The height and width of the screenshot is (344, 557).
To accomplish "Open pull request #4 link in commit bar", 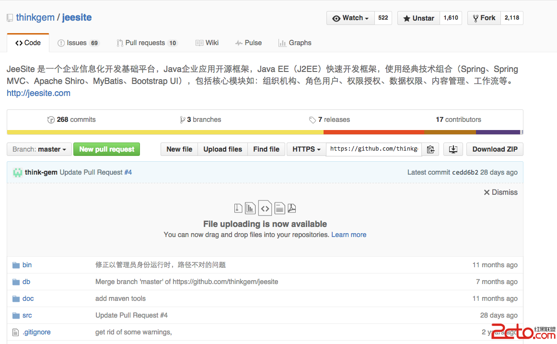I will (128, 172).
